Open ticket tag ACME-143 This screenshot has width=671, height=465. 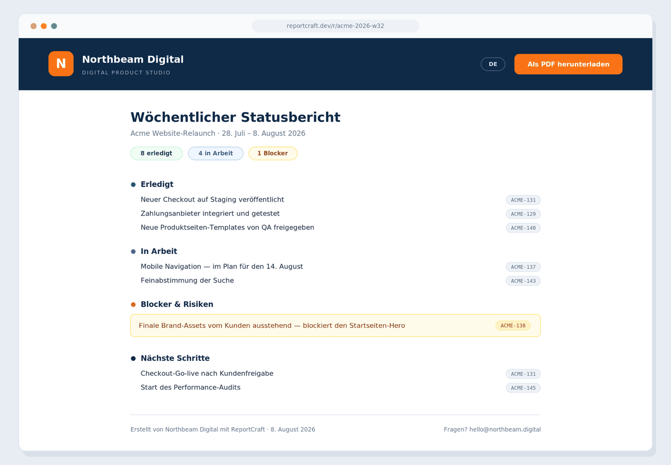[x=523, y=281]
